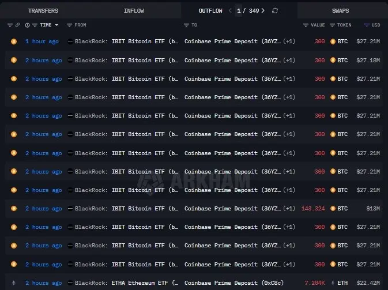Click the $13M USD amount
The image size is (388, 290).
[x=373, y=208]
